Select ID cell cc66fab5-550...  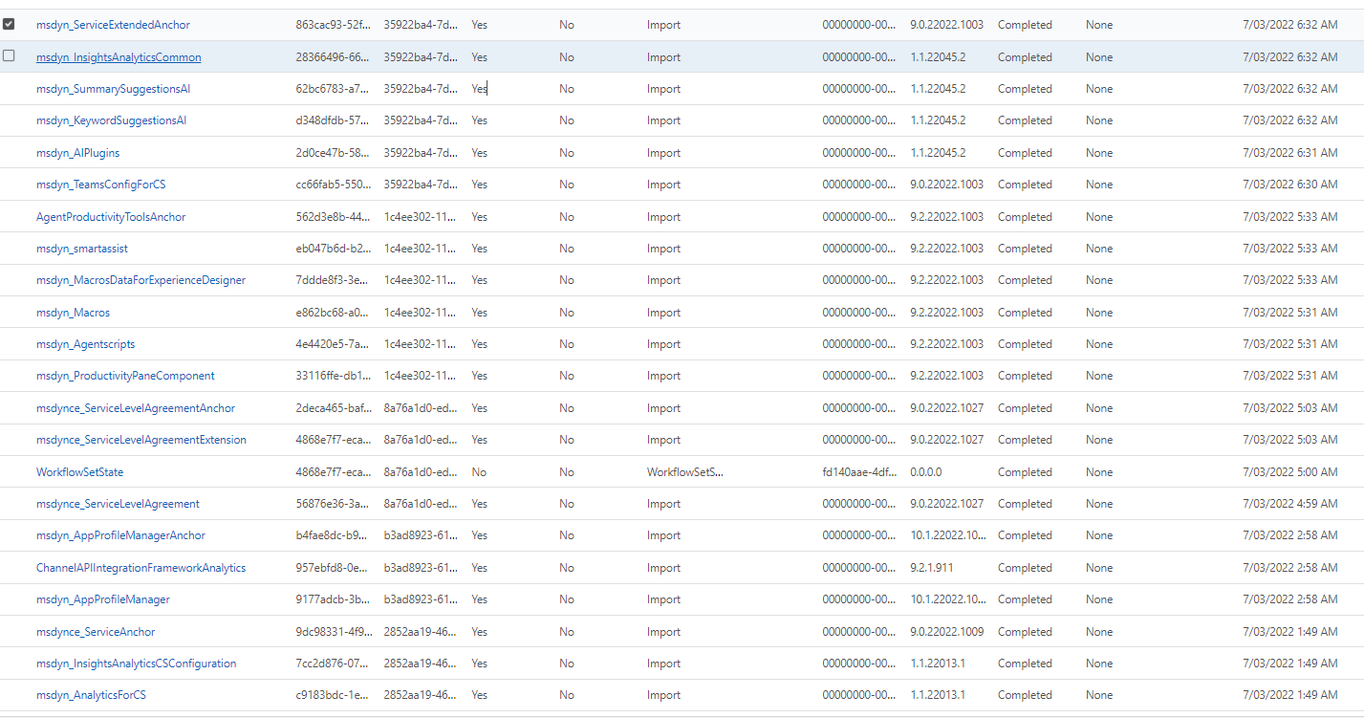point(333,185)
